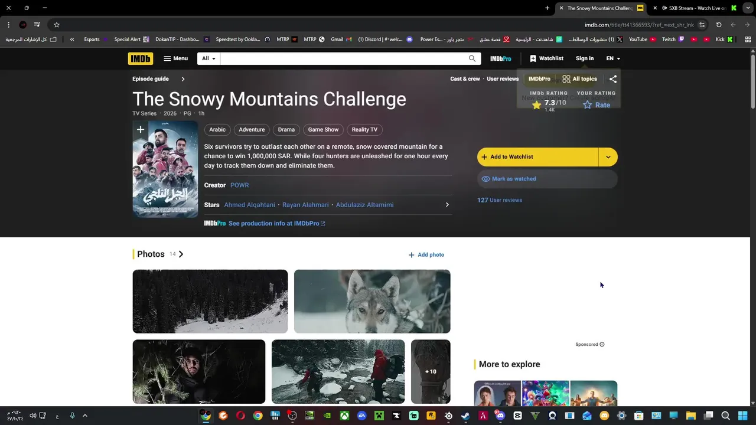Select the Reality TV genre chip
This screenshot has height=425, width=756.
pyautogui.click(x=364, y=129)
